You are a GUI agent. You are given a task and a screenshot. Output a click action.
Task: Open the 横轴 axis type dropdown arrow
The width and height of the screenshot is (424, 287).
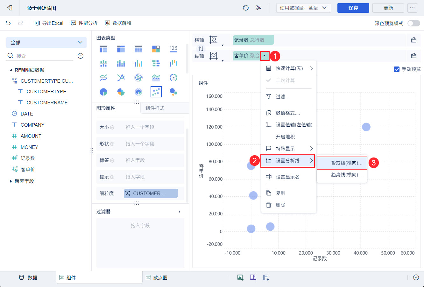coord(223,45)
